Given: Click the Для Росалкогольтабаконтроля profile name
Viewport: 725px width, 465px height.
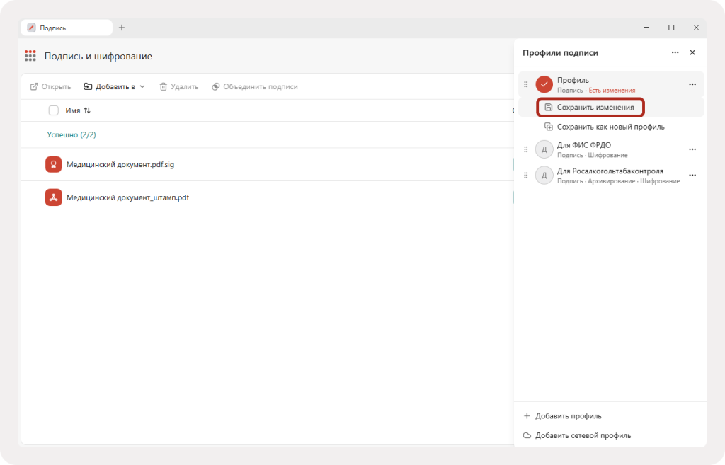Looking at the screenshot, I should [610, 171].
